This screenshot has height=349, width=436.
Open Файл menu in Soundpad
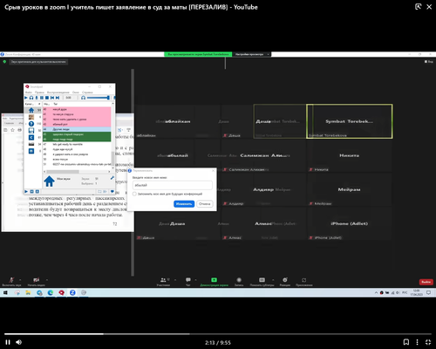(29, 92)
